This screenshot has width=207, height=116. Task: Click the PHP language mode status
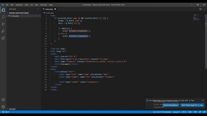click(195, 112)
